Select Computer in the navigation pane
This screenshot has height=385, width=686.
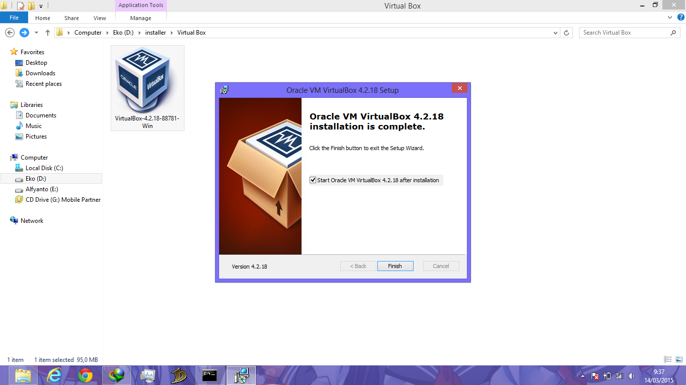(34, 158)
